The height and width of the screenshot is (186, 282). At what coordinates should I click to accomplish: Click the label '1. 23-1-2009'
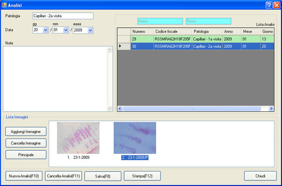(x=78, y=157)
